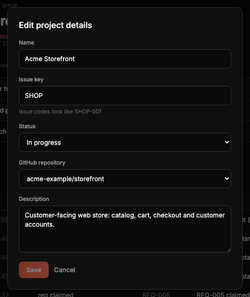Viewport: 250px width, 297px height.
Task: Click the 'GitHub repository' label
Action: [x=42, y=162]
